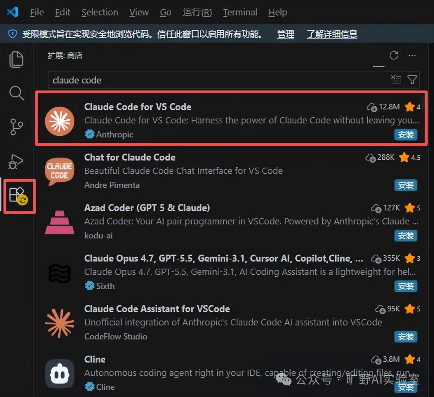This screenshot has width=434, height=397.
Task: Click the Chat for Claude Code icon
Action: (x=60, y=171)
